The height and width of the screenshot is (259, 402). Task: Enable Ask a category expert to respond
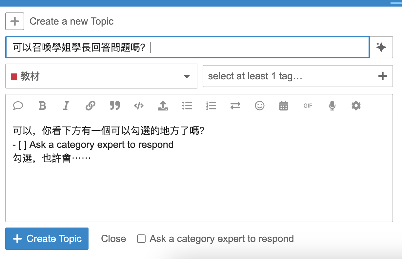141,239
